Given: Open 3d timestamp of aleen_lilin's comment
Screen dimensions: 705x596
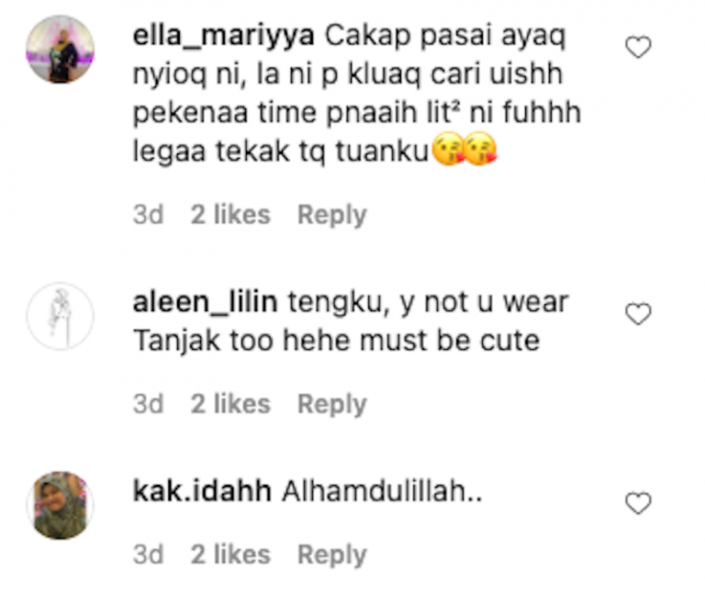Looking at the screenshot, I should [x=148, y=404].
